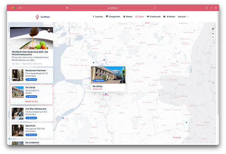Click Bekijk locatie in De Librije card
The width and height of the screenshot is (226, 154).
31,102
